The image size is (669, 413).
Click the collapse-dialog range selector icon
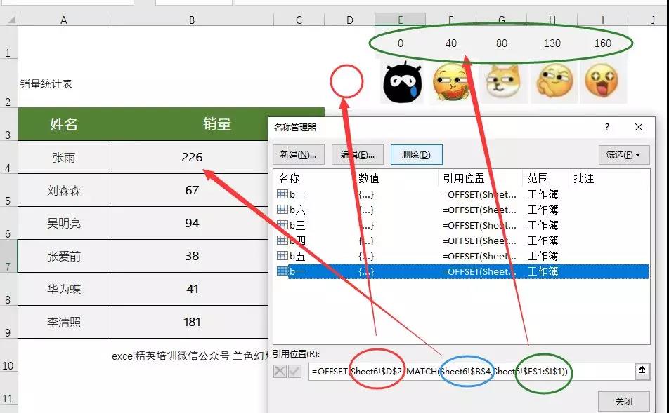click(642, 371)
